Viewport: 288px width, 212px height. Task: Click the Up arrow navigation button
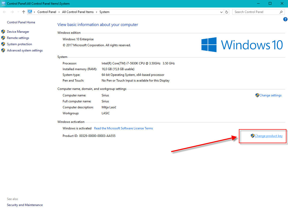[x=24, y=12]
